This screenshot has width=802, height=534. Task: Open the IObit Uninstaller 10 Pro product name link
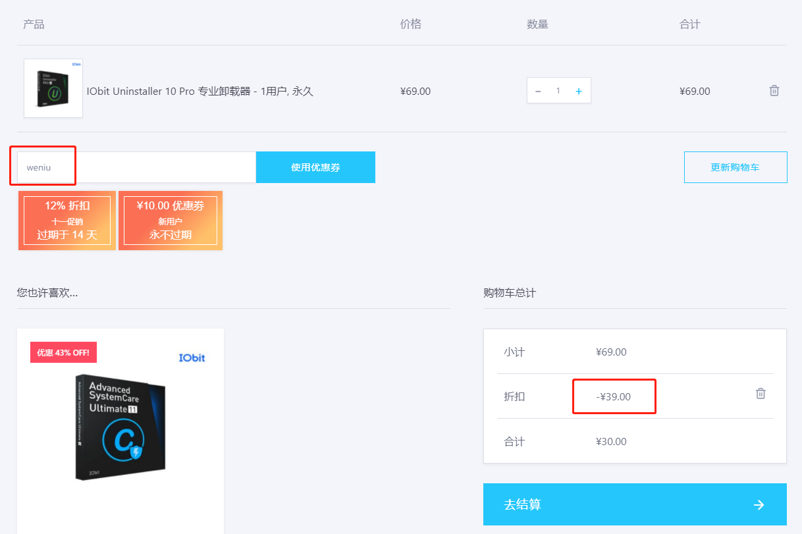[x=200, y=92]
